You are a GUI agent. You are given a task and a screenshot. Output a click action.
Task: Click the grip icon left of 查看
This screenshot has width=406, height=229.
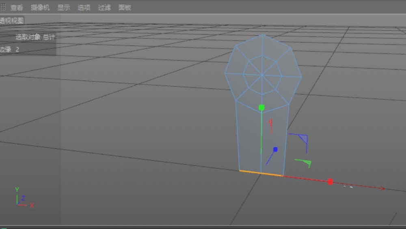tap(3, 7)
